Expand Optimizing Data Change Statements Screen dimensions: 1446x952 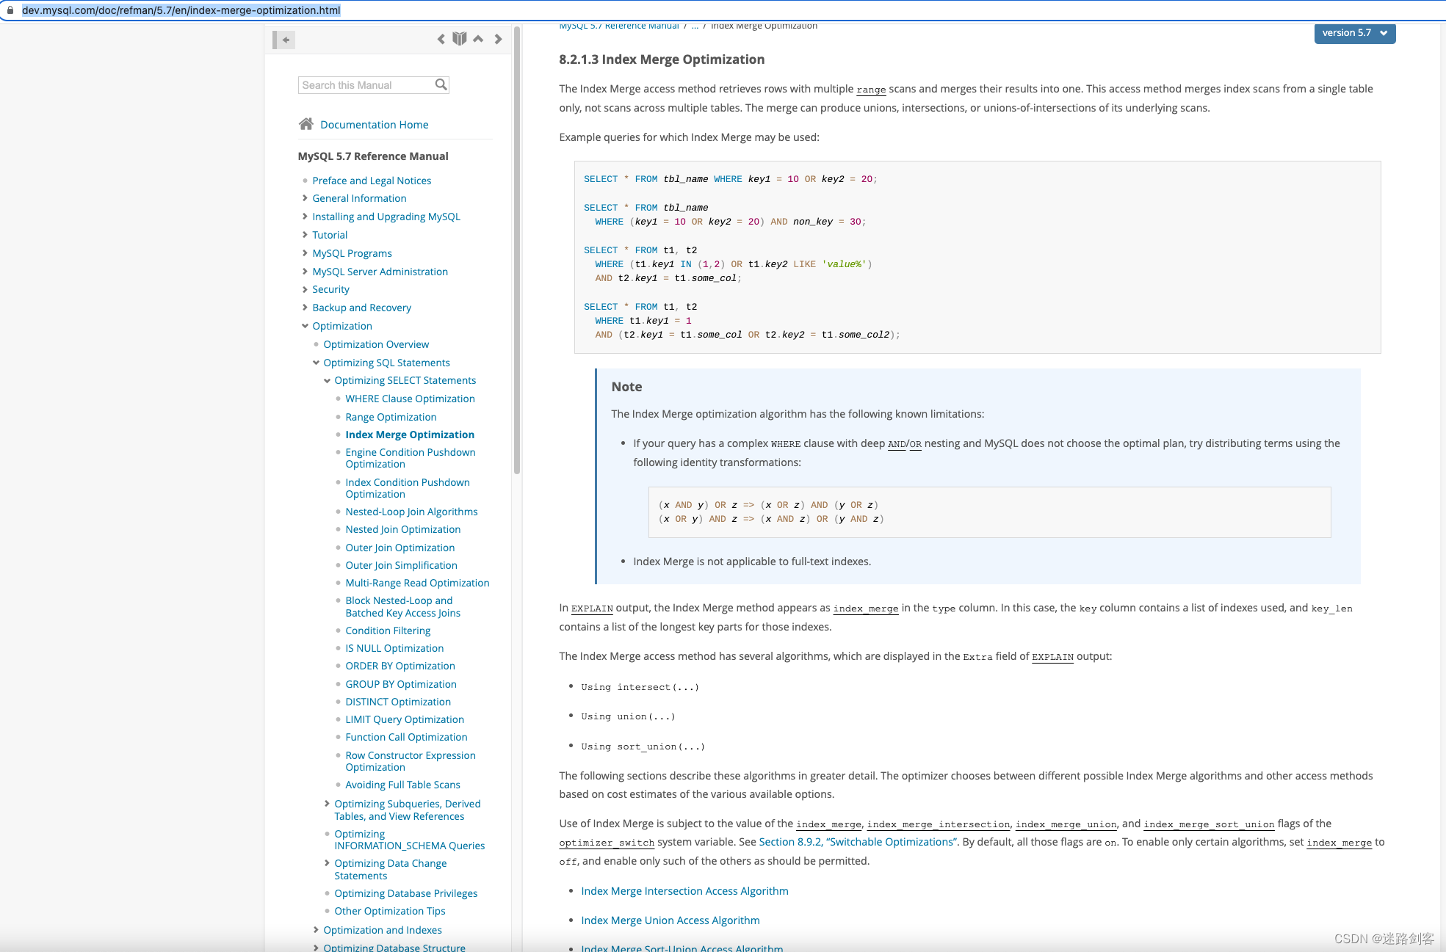click(327, 863)
